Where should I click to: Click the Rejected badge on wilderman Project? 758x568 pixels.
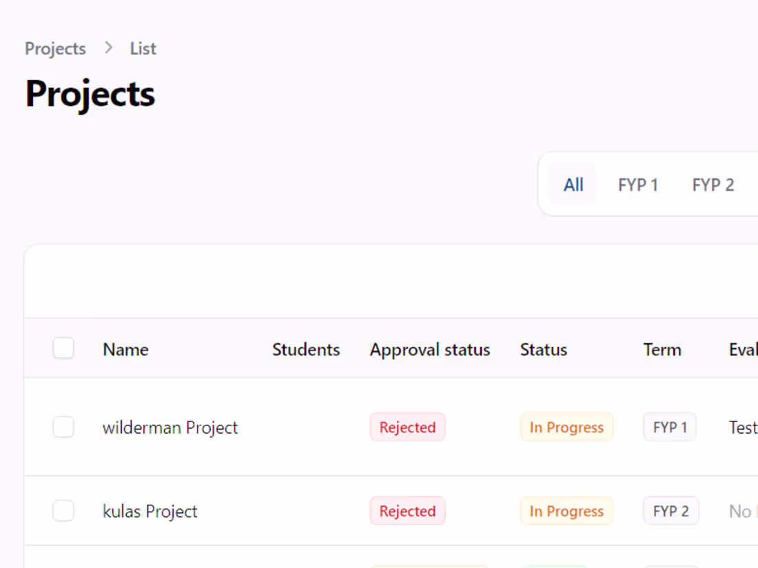coord(407,427)
